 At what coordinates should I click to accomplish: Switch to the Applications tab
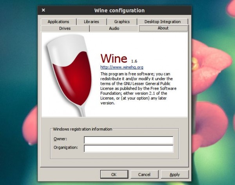pyautogui.click(x=58, y=22)
